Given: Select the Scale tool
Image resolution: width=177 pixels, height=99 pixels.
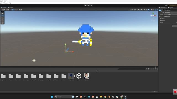Looking at the screenshot, I should pos(2,19).
